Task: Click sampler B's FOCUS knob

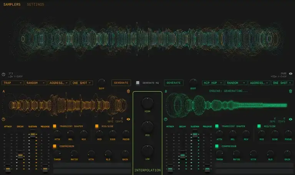Action: click(288, 134)
